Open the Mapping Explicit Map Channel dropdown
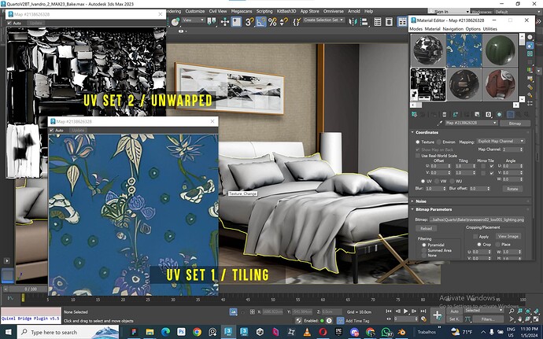The image size is (543, 339). click(x=501, y=142)
